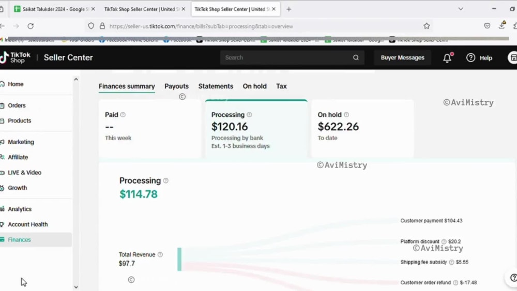The width and height of the screenshot is (517, 291).
Task: Open the browser downloads icon
Action: pyautogui.click(x=502, y=25)
